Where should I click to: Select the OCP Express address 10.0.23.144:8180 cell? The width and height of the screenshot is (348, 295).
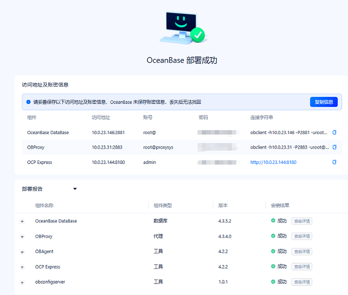(x=108, y=162)
